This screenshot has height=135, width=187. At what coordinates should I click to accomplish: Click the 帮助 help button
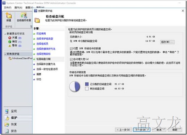point(175,130)
